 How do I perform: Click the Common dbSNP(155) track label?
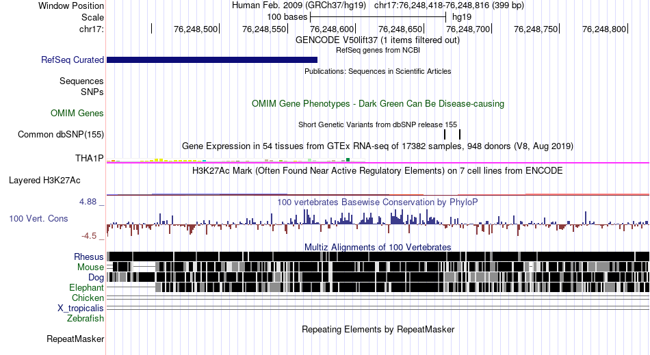61,134
